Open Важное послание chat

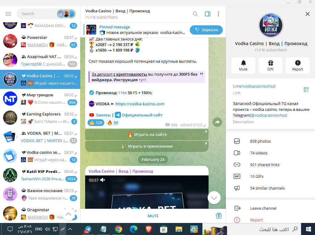[40, 194]
